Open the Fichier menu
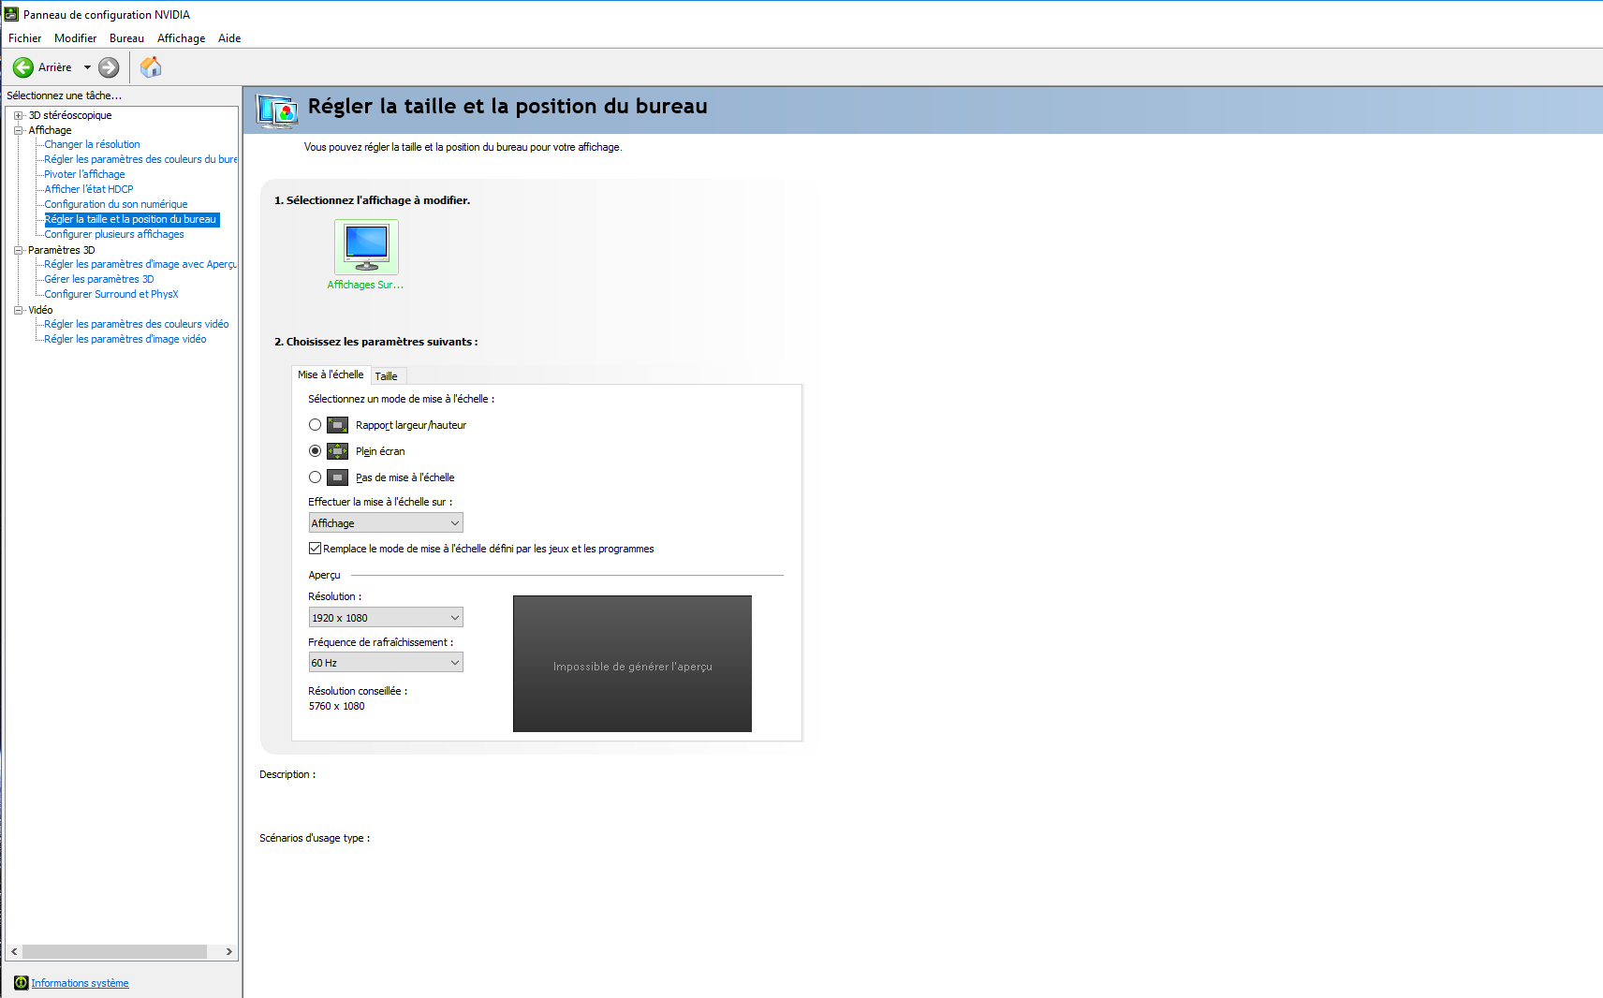The height and width of the screenshot is (998, 1603). [25, 38]
